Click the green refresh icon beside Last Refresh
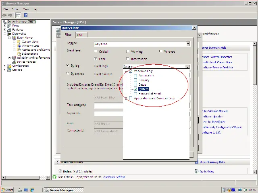The image size is (258, 193). (x=54, y=177)
